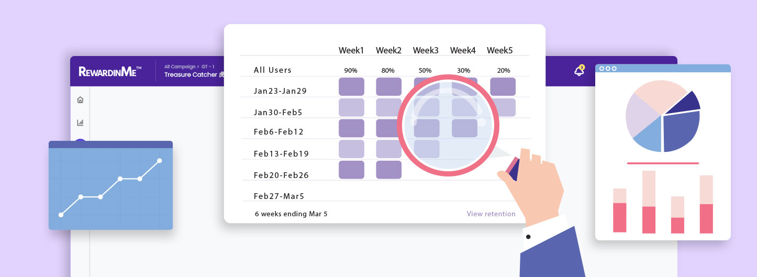
Task: Select the Week5 column header
Action: pyautogui.click(x=500, y=50)
